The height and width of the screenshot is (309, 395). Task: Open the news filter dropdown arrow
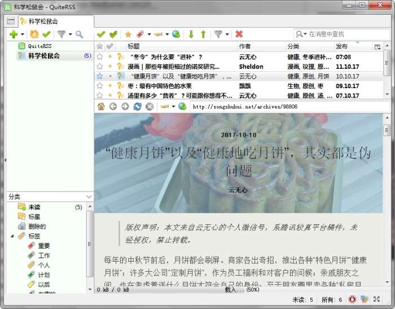[227, 34]
